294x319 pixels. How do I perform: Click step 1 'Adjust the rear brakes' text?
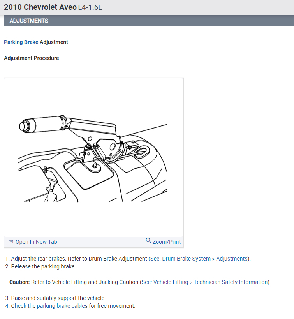tap(38, 259)
